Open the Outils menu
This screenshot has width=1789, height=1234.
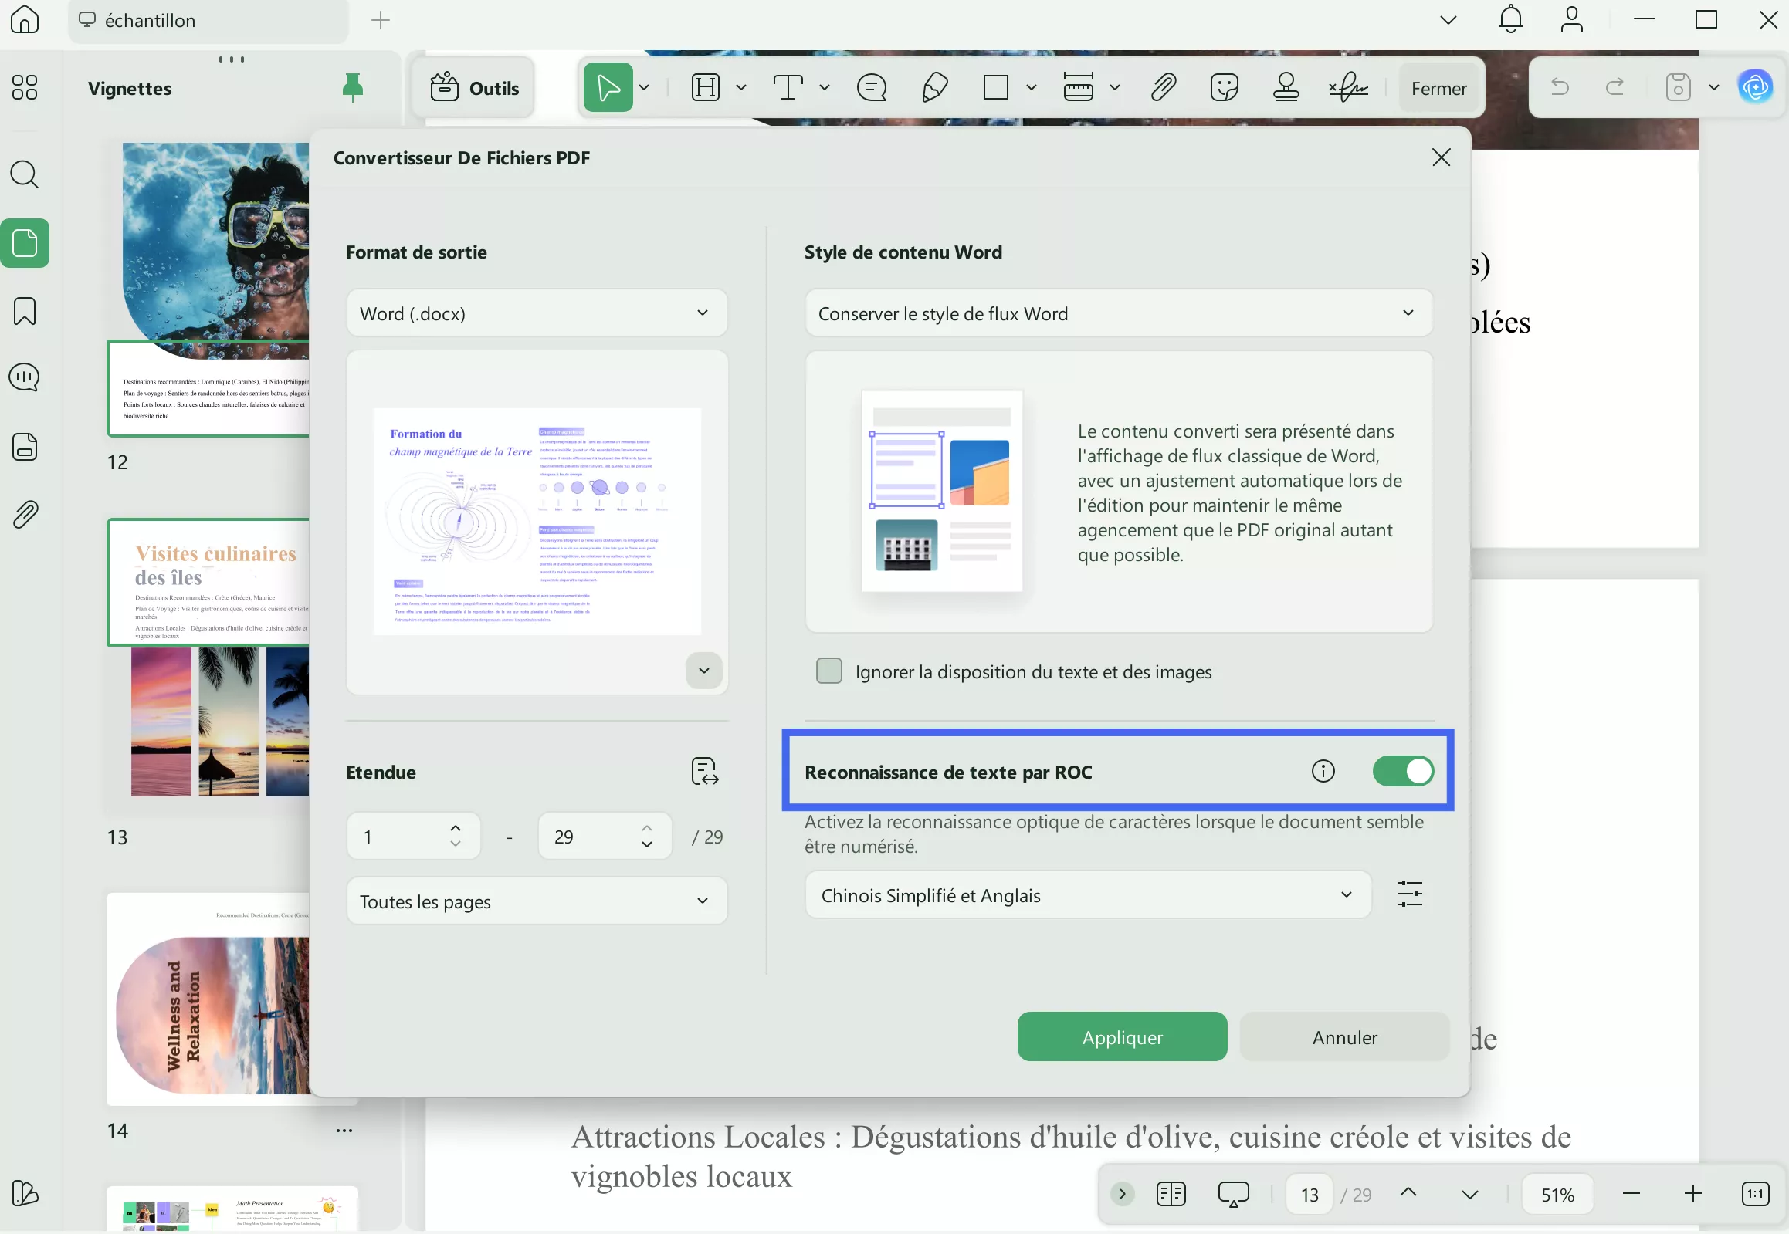pyautogui.click(x=474, y=88)
